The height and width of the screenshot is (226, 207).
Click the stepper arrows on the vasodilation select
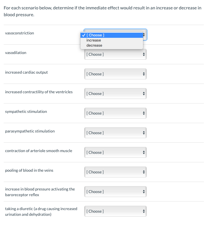[x=144, y=54]
